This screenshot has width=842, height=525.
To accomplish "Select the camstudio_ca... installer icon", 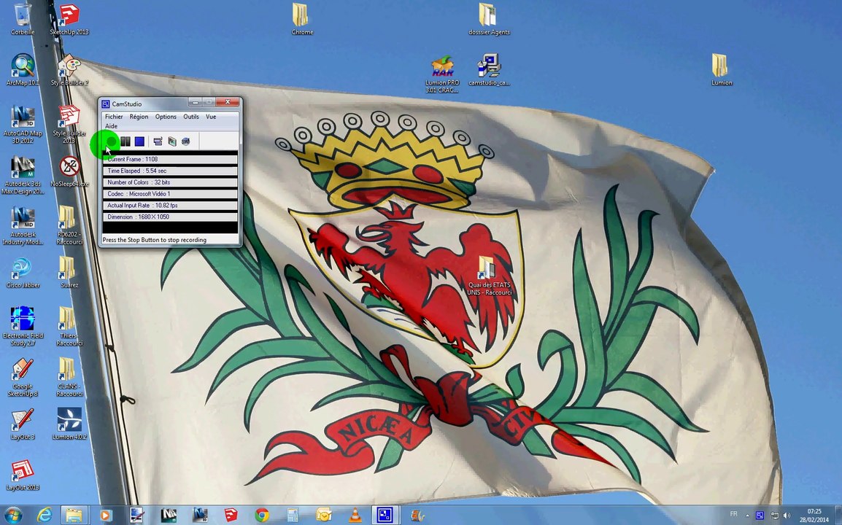I will tap(489, 70).
